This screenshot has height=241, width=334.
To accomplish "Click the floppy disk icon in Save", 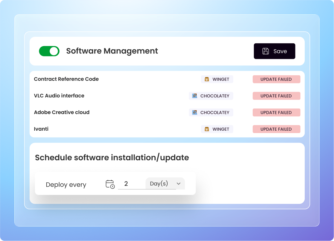I will coord(265,51).
